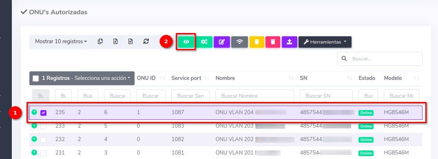The image size is (438, 159).
Task: Click the purple upload button
Action: click(290, 42)
